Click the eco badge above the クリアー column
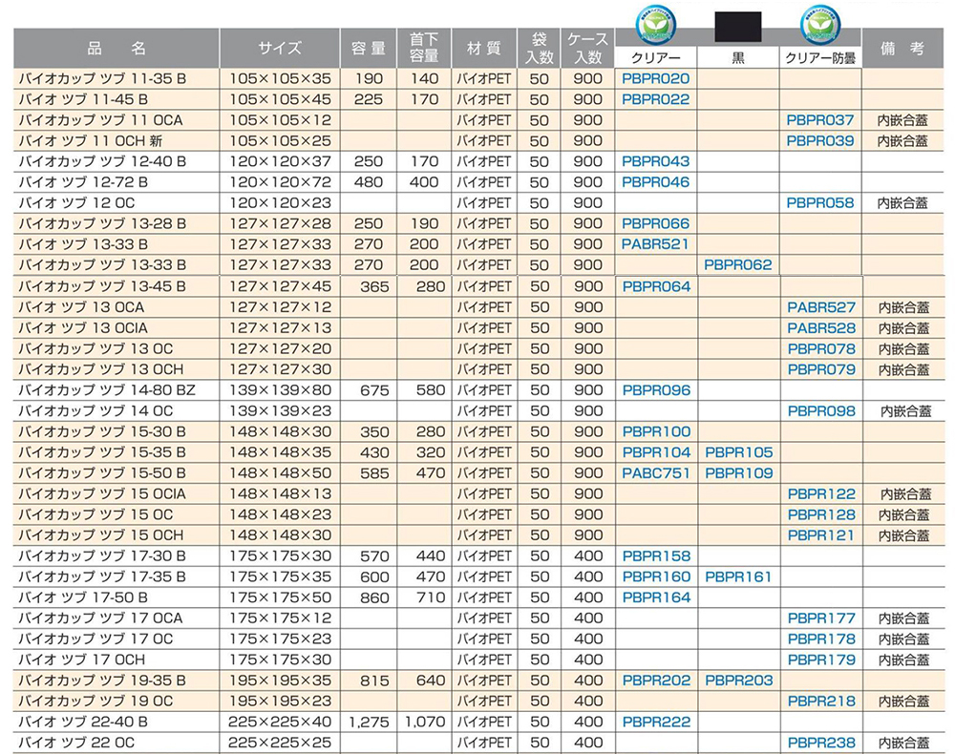955x754 pixels. pyautogui.click(x=656, y=25)
